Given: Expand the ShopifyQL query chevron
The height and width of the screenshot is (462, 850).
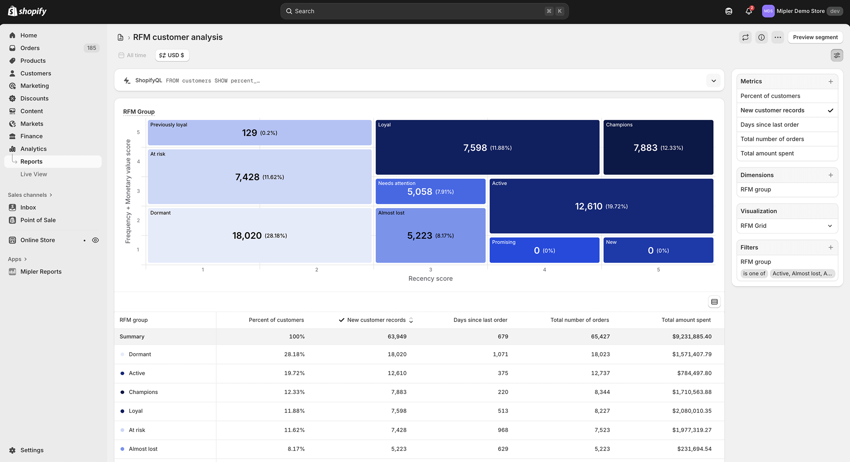Looking at the screenshot, I should pyautogui.click(x=713, y=80).
